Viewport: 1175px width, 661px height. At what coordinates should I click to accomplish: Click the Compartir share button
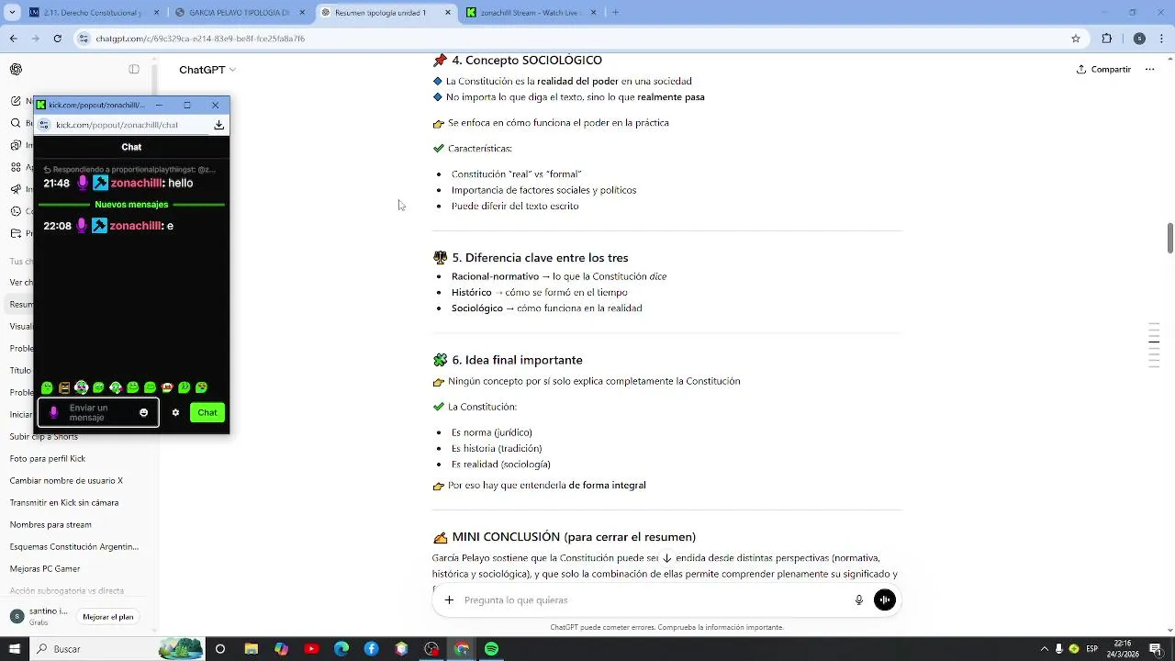(1103, 70)
